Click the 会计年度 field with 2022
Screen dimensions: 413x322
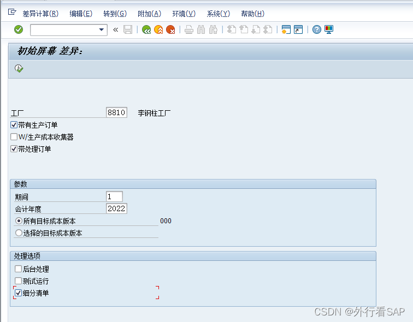tap(116, 208)
